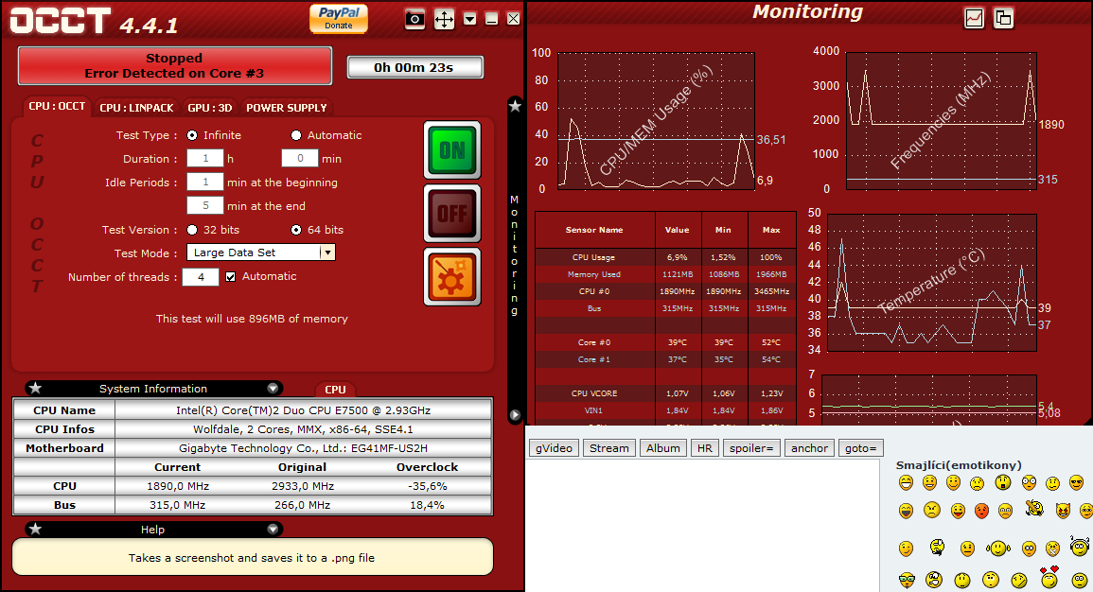Switch to the CPU:LINPACK tab
This screenshot has height=592, width=1093.
click(x=136, y=107)
